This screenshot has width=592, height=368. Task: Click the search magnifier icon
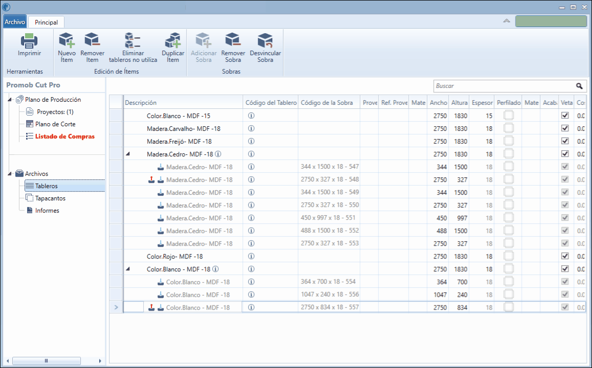pyautogui.click(x=579, y=86)
